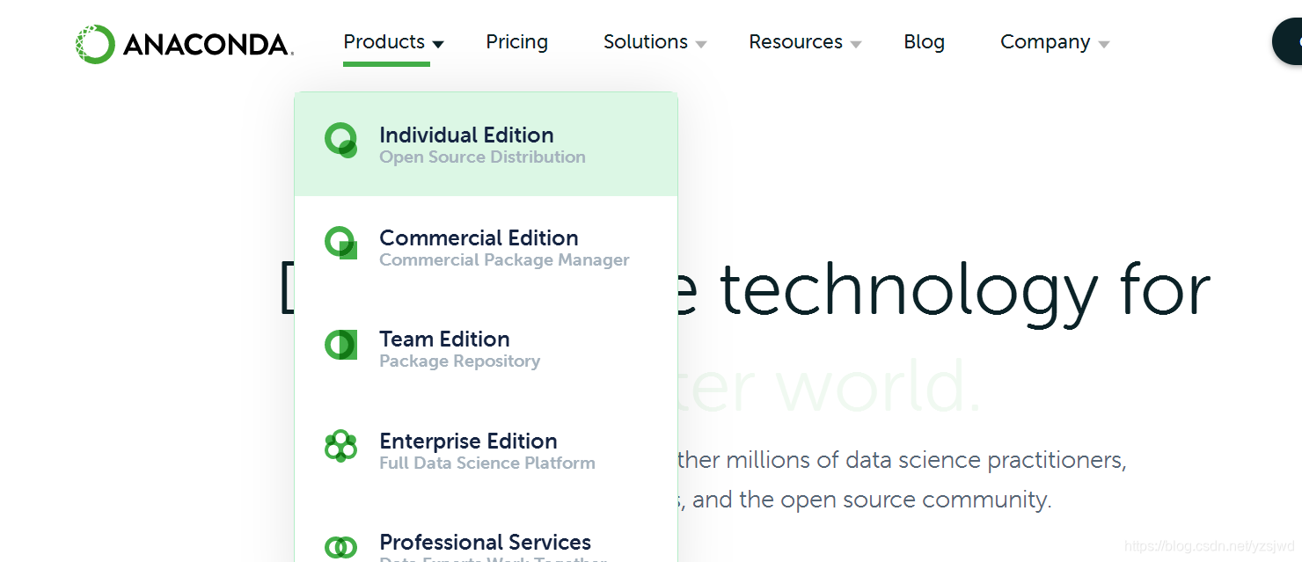The height and width of the screenshot is (562, 1302).
Task: Click the Individual Edition circle icon
Action: click(341, 141)
